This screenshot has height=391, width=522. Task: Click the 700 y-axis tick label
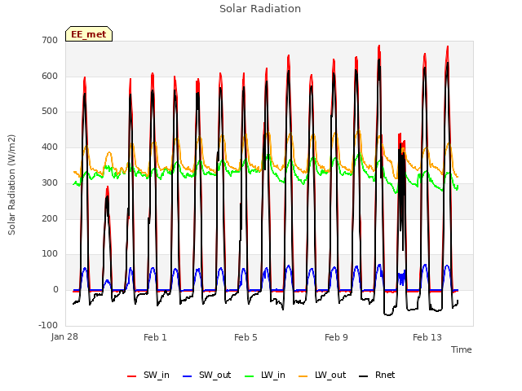(50, 40)
